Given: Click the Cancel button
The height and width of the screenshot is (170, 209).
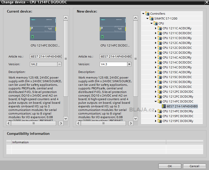Looking at the screenshot, I should click(x=194, y=166).
